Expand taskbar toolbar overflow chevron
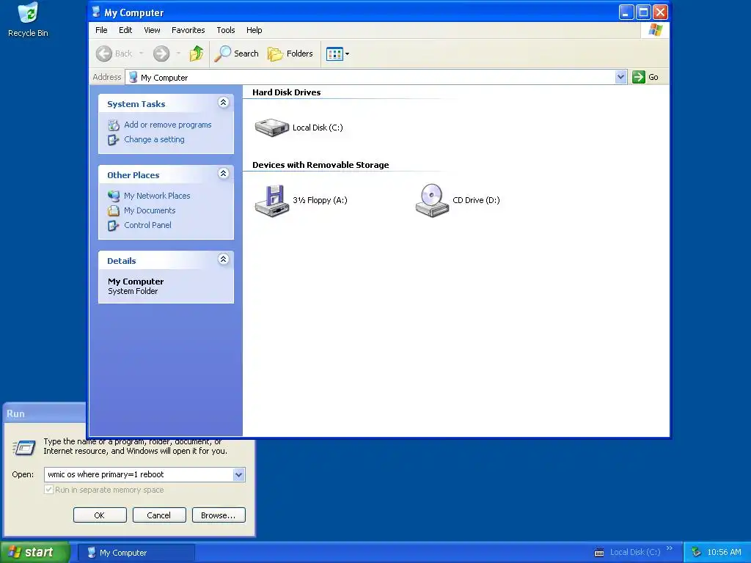Viewport: 751px width, 563px height. pos(670,548)
